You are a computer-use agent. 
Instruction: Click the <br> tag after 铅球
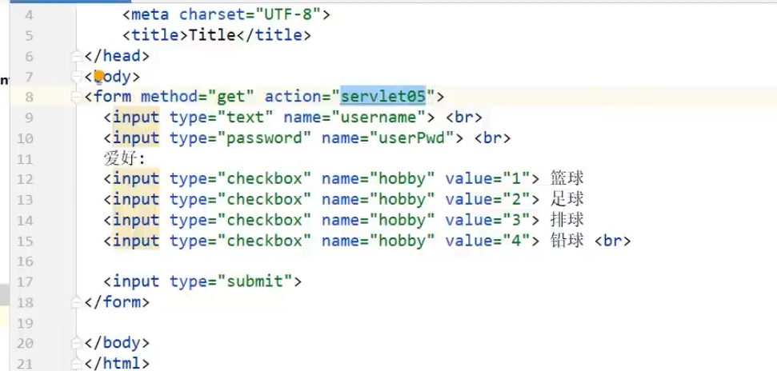(612, 241)
